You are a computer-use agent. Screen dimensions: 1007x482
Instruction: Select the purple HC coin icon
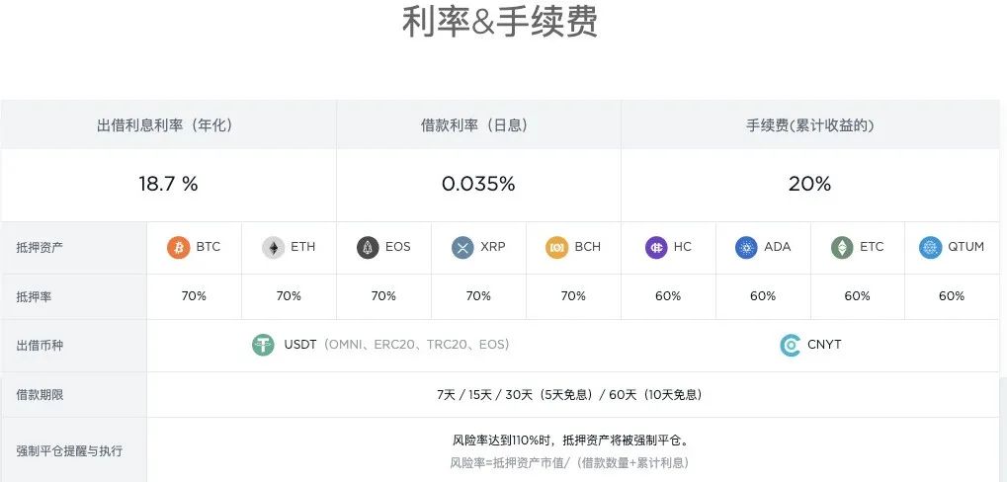point(656,247)
